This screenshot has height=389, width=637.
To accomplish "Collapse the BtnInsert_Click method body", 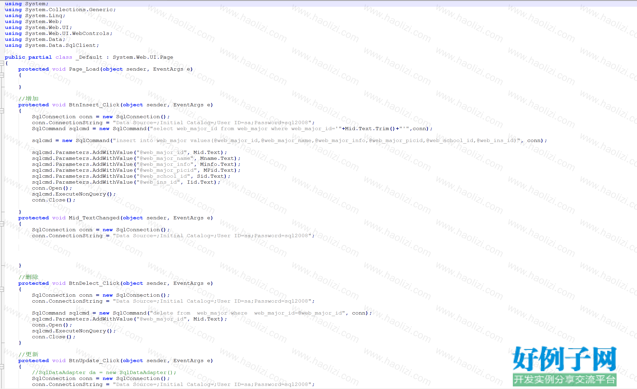I will coord(2,111).
